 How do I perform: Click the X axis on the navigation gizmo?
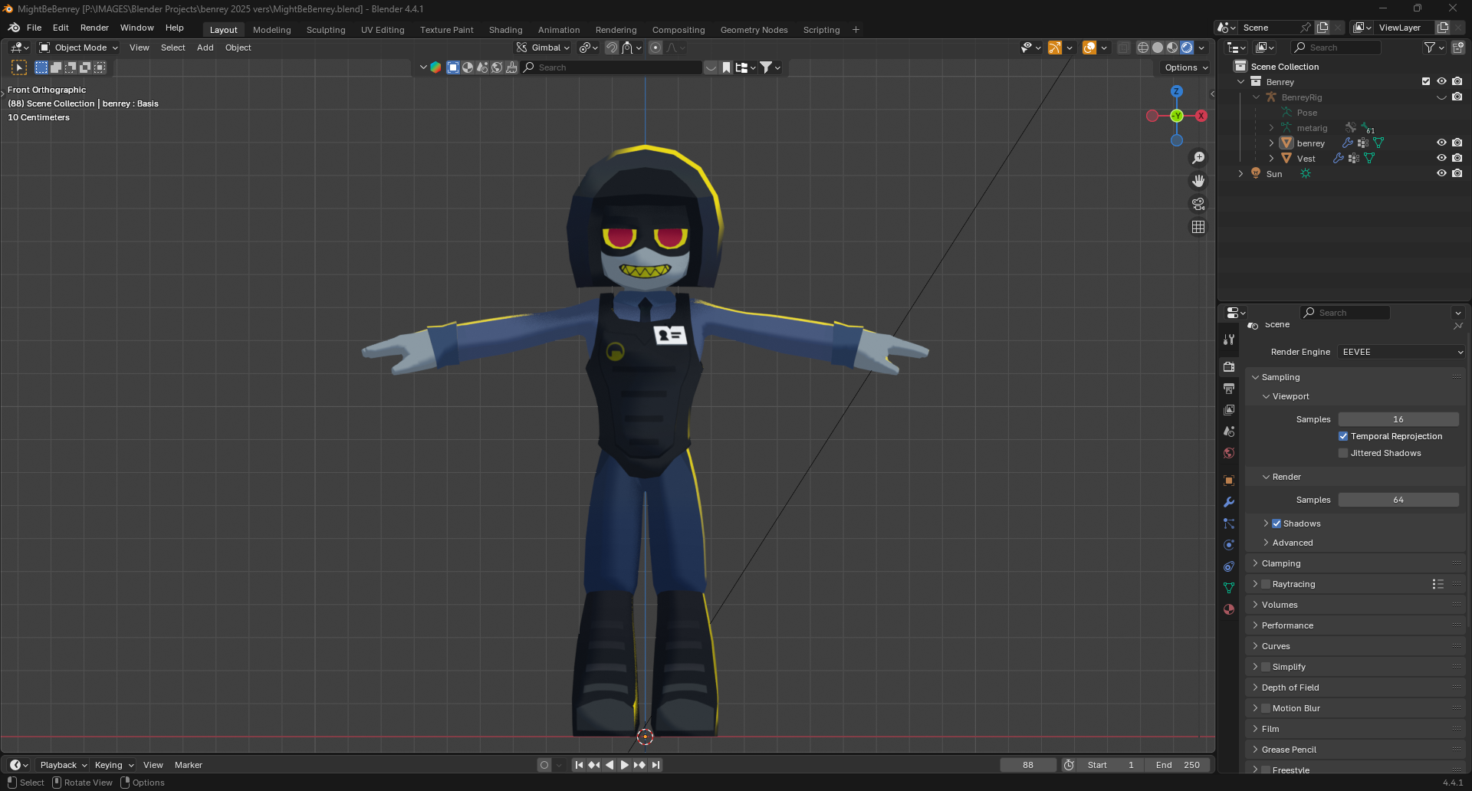click(x=1201, y=116)
